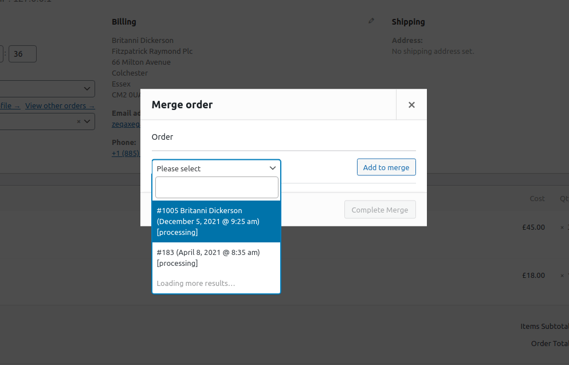Expand the customer dropdown arrow
The width and height of the screenshot is (569, 365).
click(88, 121)
